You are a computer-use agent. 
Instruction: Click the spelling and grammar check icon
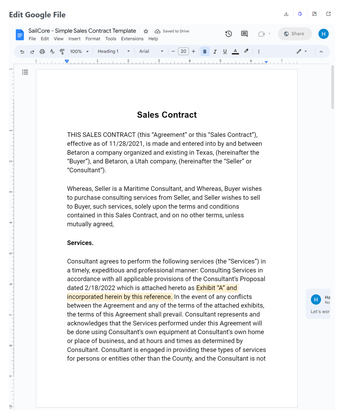pos(52,51)
